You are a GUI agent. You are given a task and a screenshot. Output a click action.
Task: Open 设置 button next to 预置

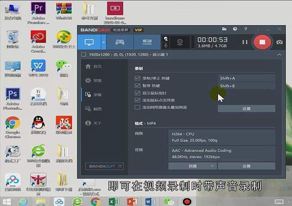click(x=246, y=166)
